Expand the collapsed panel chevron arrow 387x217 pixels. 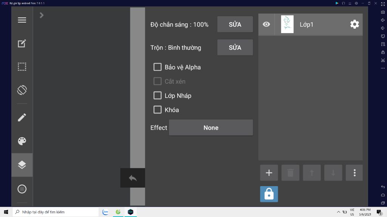(42, 15)
